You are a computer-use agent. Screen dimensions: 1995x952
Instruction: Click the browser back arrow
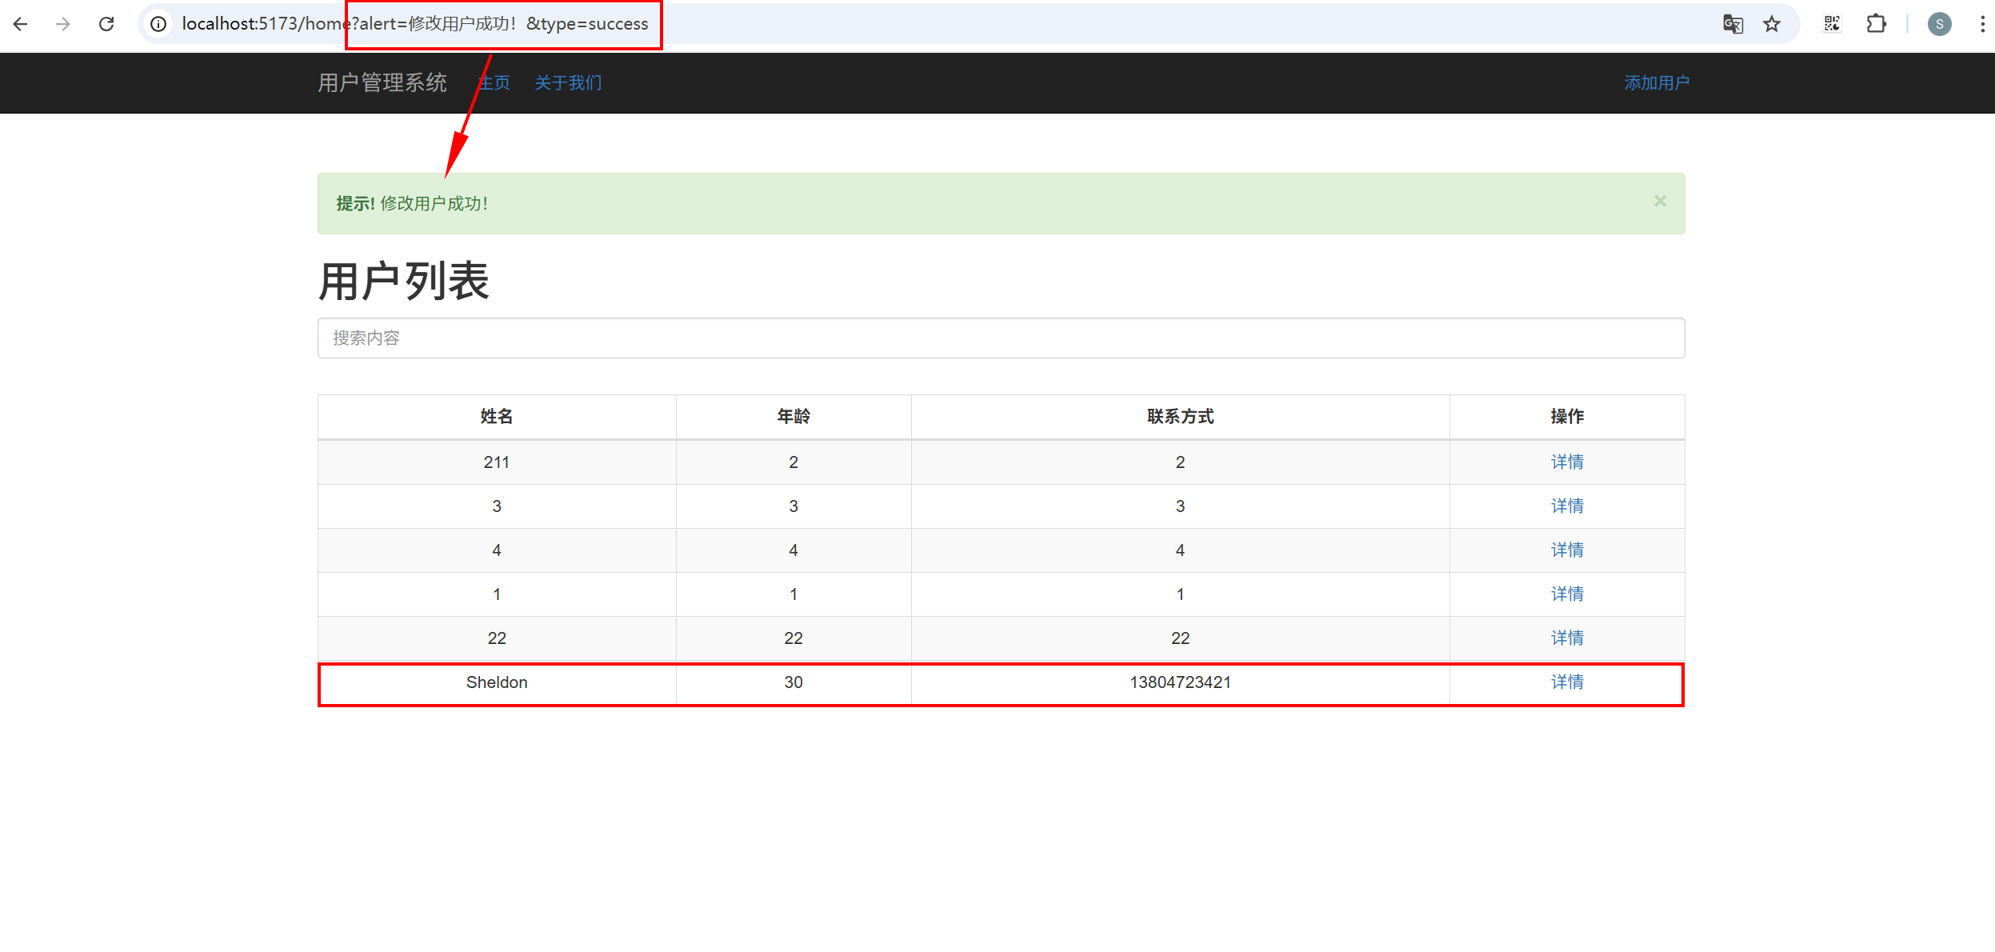(21, 24)
